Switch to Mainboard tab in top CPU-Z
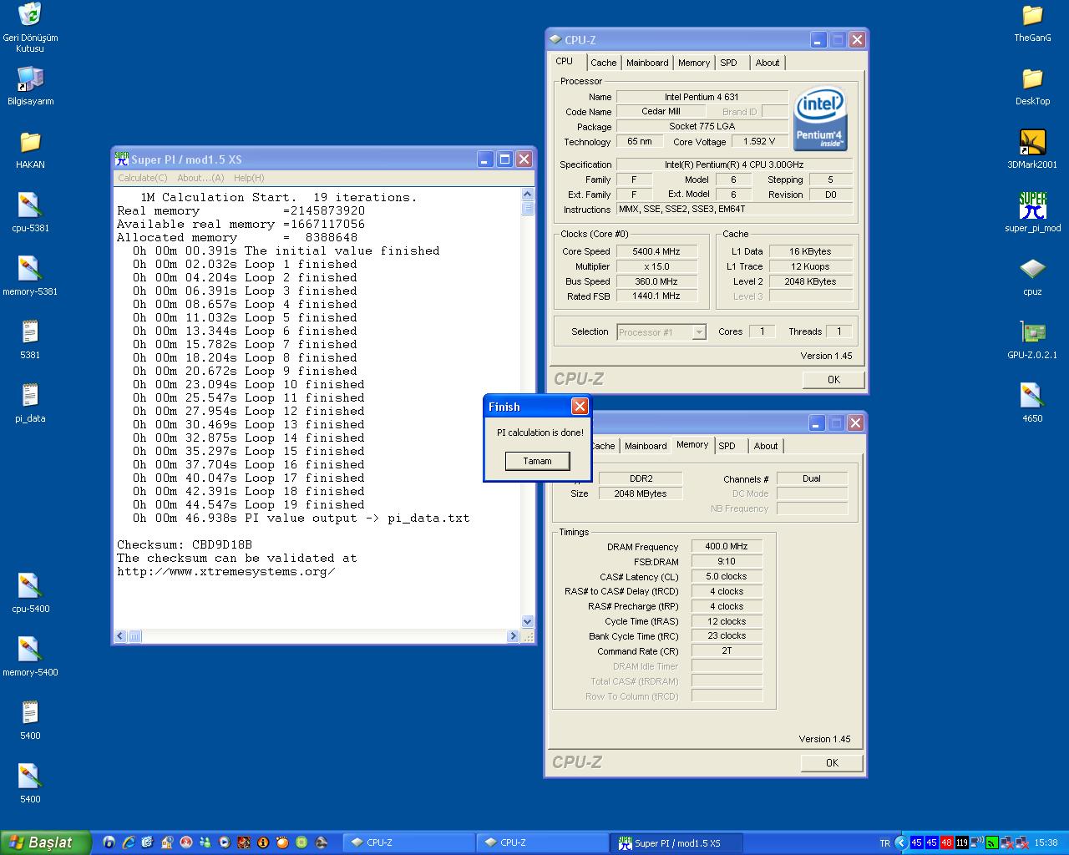1069x855 pixels. pyautogui.click(x=647, y=63)
